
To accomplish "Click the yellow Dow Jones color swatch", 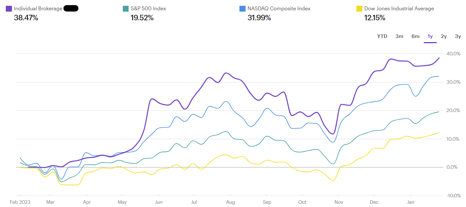I will pyautogui.click(x=359, y=9).
